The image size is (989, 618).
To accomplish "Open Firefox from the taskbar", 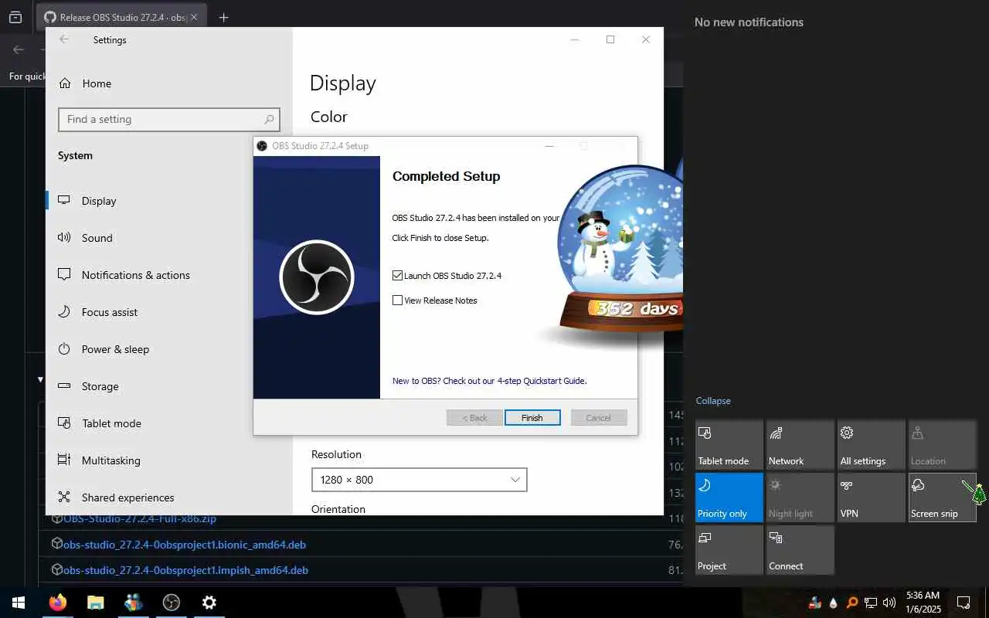I will click(x=58, y=603).
